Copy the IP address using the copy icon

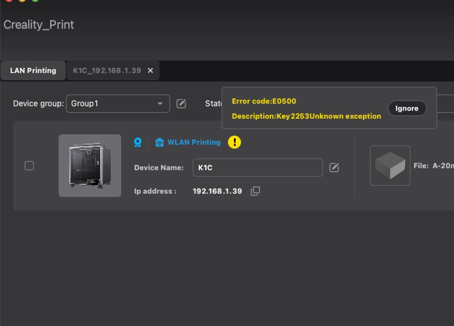tap(255, 191)
